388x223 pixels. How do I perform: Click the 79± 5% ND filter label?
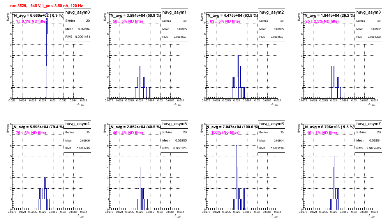coord(31,133)
